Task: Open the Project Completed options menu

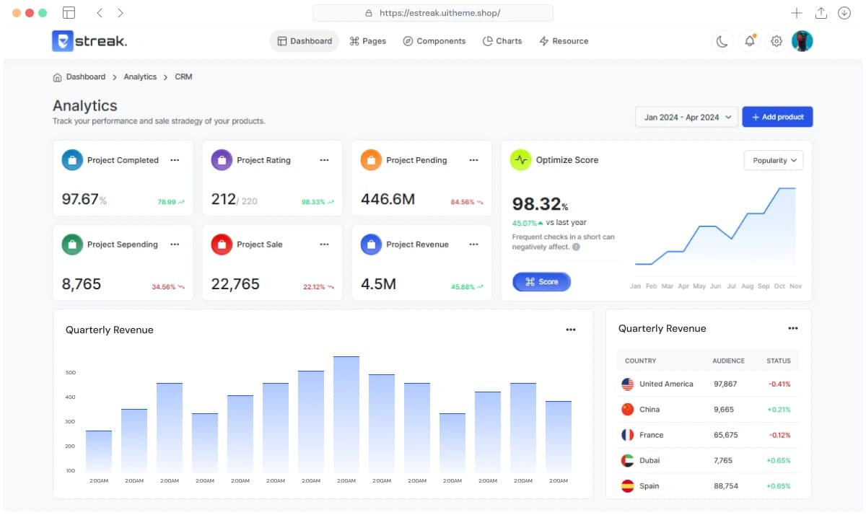Action: [x=175, y=160]
